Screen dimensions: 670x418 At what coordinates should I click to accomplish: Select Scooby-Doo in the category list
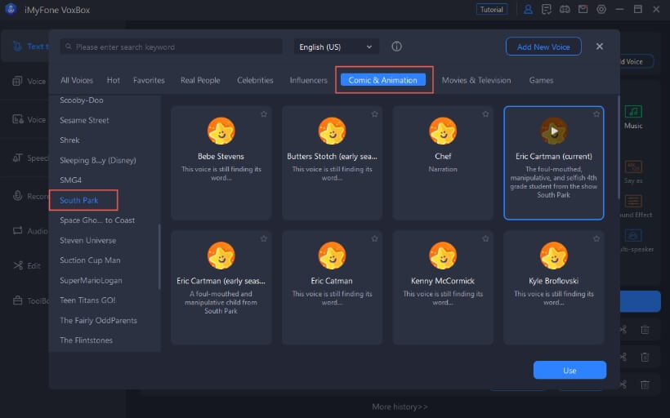[82, 100]
